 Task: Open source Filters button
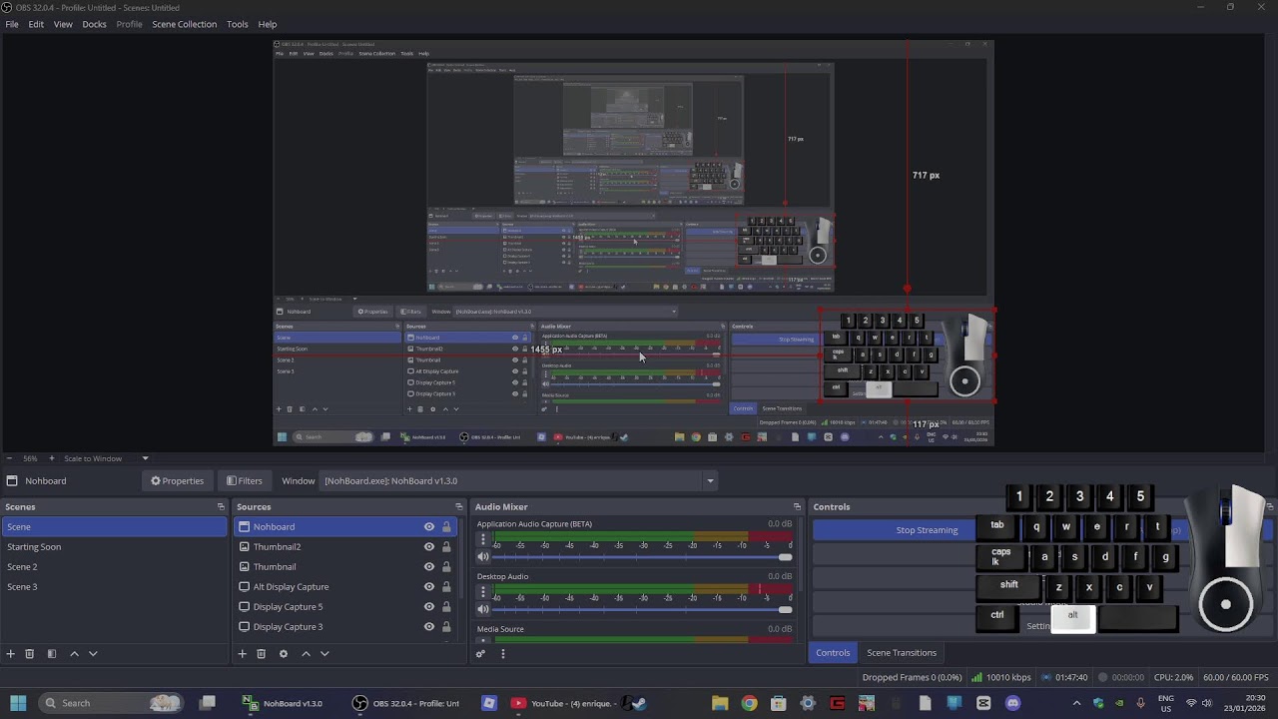[245, 481]
